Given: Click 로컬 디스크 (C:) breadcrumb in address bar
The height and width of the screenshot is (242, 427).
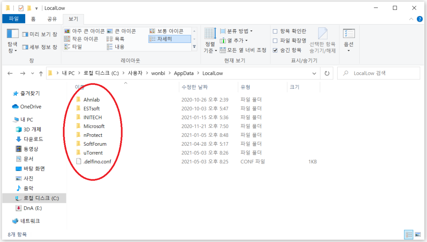Looking at the screenshot, I should click(x=101, y=73).
